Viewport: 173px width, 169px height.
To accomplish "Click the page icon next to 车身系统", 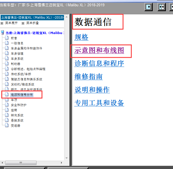I will click(x=7, y=58).
